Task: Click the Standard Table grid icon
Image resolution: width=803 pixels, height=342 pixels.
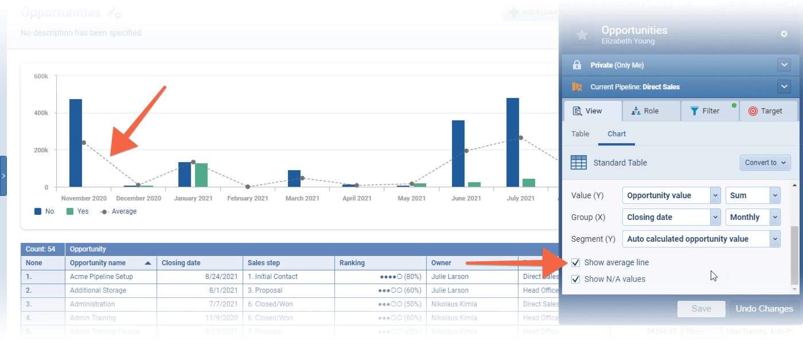Action: tap(579, 163)
